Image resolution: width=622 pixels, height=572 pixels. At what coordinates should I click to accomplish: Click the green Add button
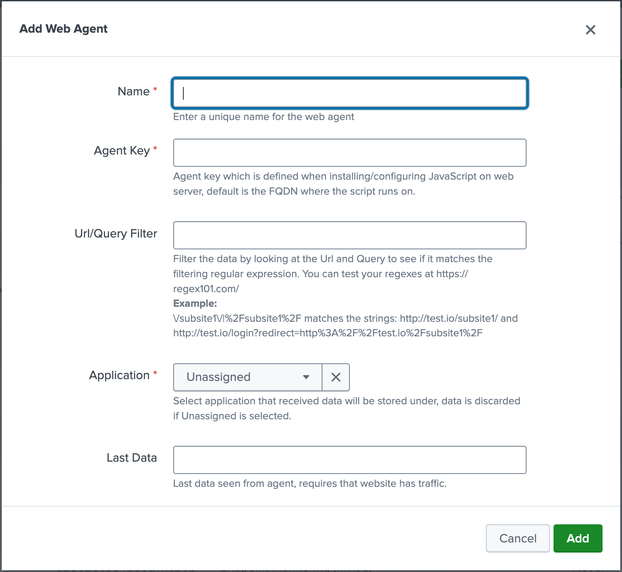point(577,538)
